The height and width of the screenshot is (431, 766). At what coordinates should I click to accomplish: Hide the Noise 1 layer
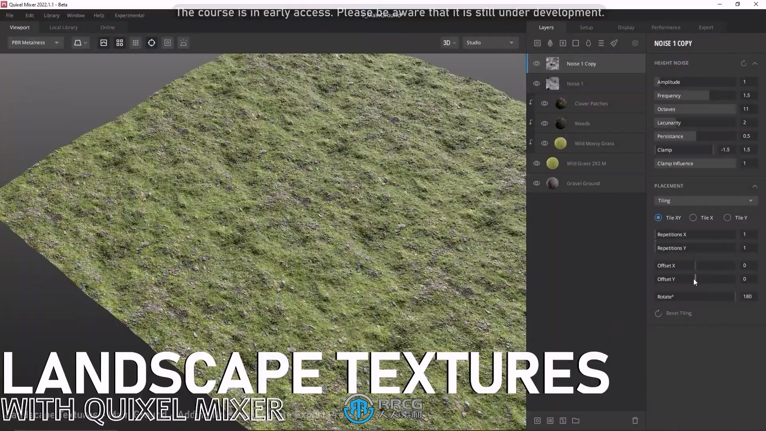(537, 83)
